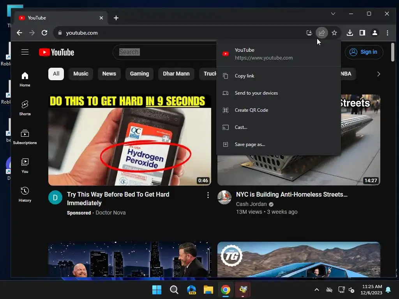Click Doctor Nova D avatar
This screenshot has height=299, width=399.
pos(55,197)
